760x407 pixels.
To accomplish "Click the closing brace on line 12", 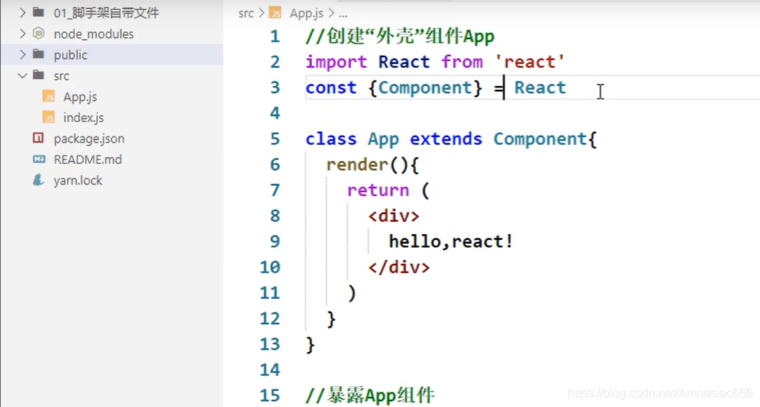I will 331,319.
